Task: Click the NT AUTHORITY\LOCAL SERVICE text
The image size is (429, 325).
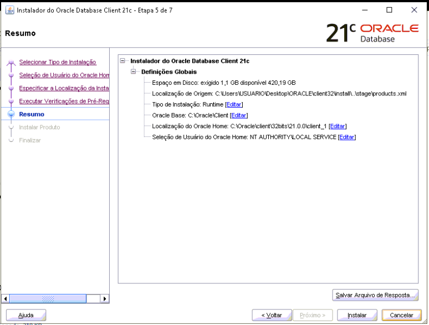Action: [x=293, y=137]
